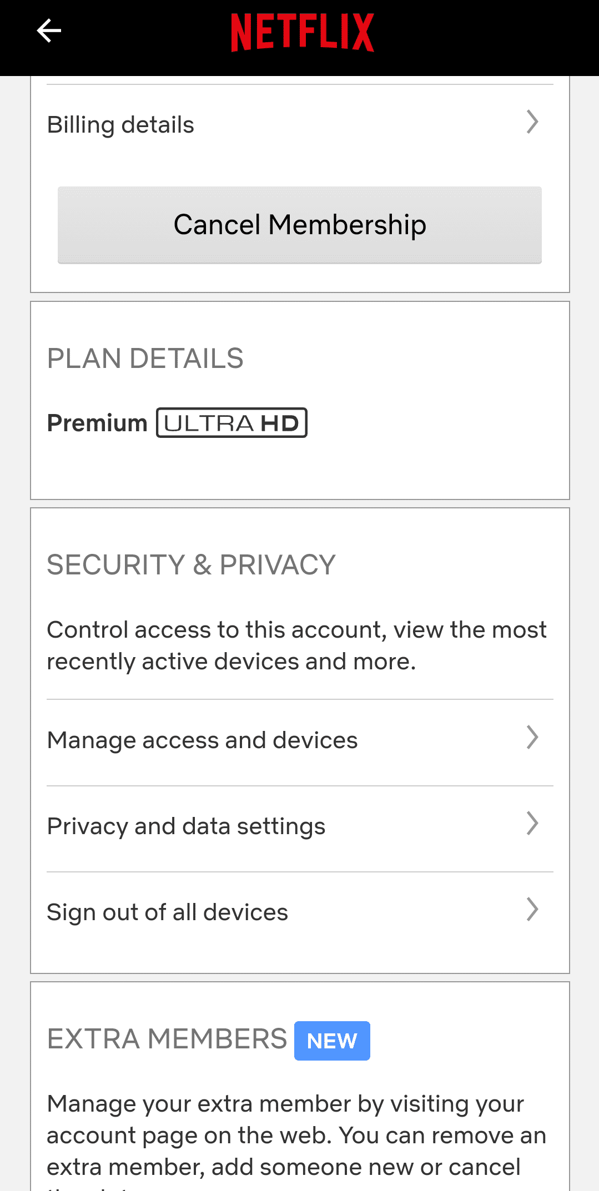The image size is (599, 1191).
Task: Tap chevron next to Privacy and data settings
Action: (532, 824)
